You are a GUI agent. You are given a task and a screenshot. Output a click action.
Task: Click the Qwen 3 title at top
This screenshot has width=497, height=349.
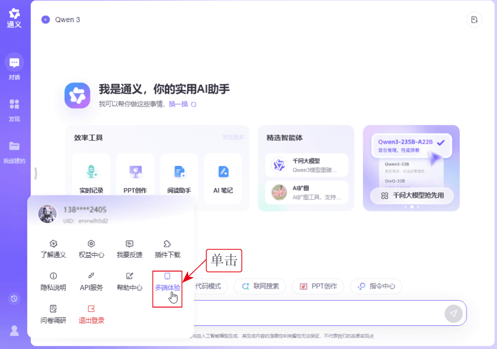pos(67,20)
